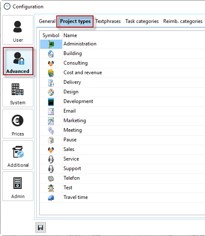Click the Test bug symbol icon

point(51,188)
